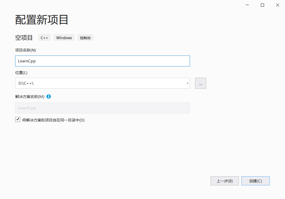Expand the location dropdown arrow
The image size is (285, 199).
point(187,83)
